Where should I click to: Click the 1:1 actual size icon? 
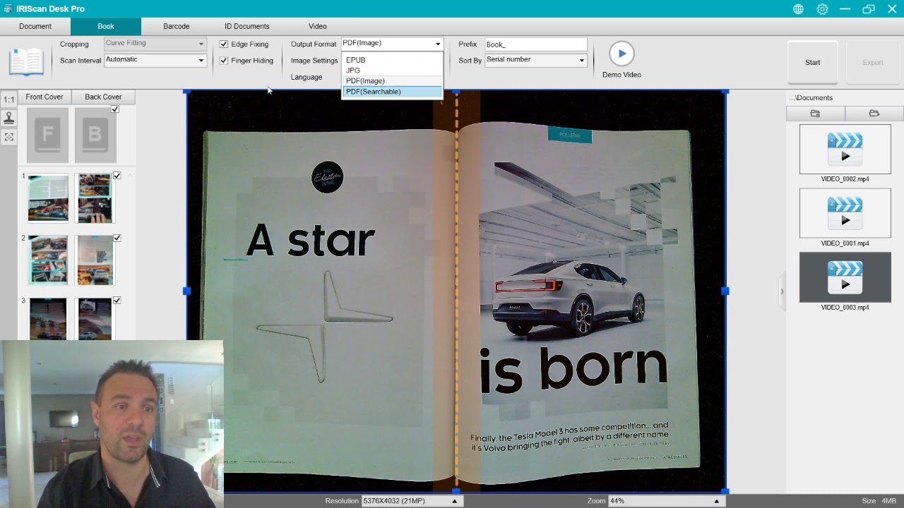(x=8, y=99)
